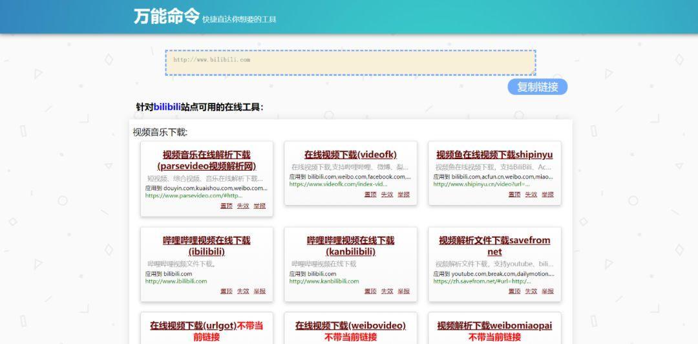The width and height of the screenshot is (698, 344).
Task: Click 应用到 douyin.com,kuaishou.com line
Action: 207,188
